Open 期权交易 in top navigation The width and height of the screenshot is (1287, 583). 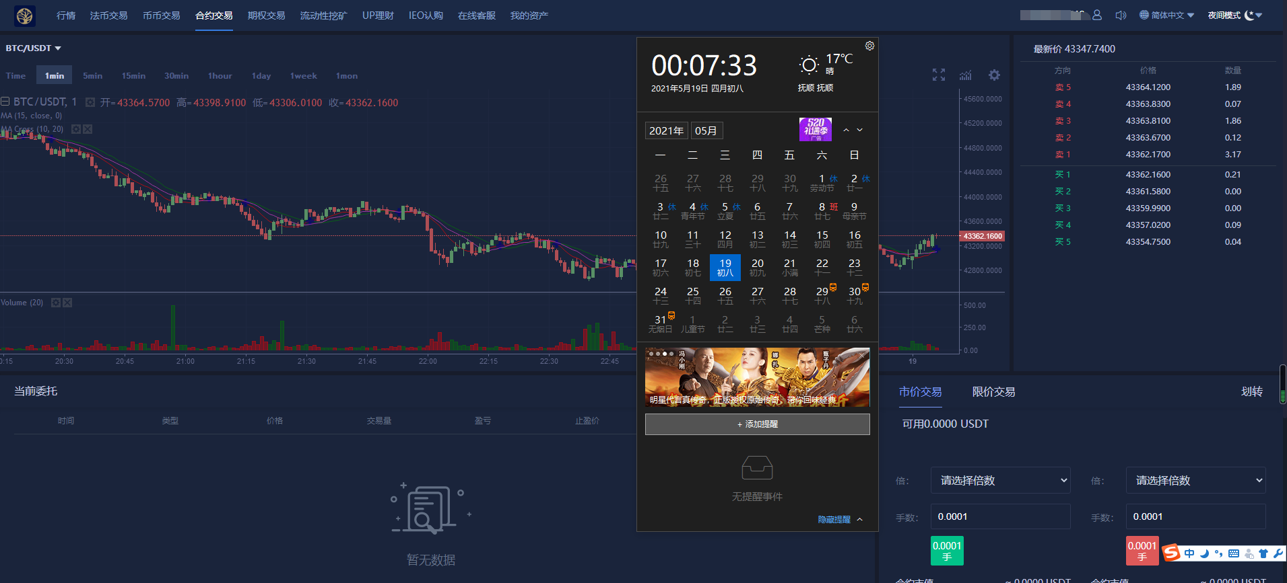[266, 15]
